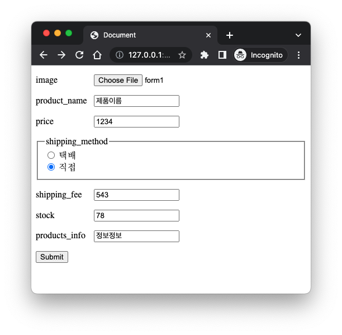The height and width of the screenshot is (335, 342).
Task: View site information icon in address bar
Action: tap(120, 55)
